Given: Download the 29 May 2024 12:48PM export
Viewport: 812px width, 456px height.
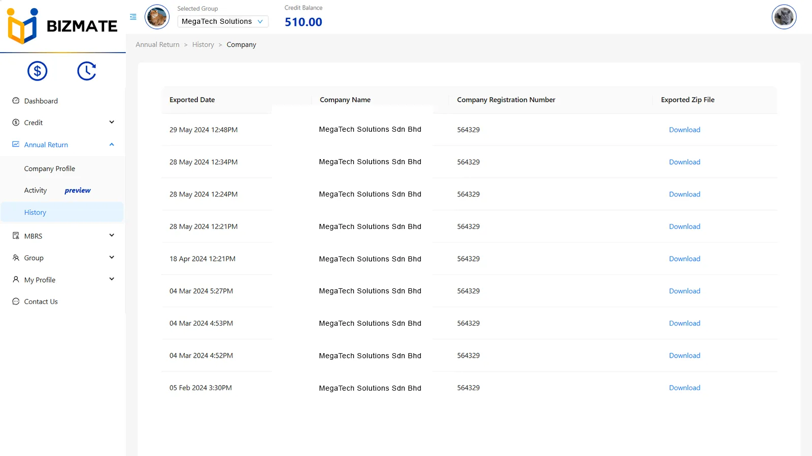Looking at the screenshot, I should pos(684,130).
